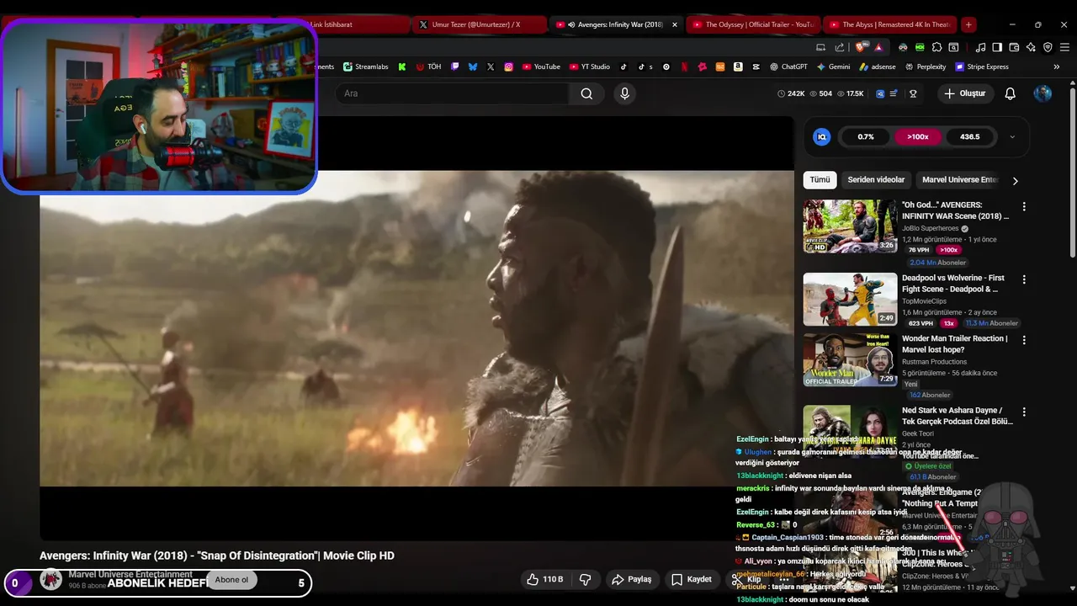Open the ChatGPT bookmark
Screen dimensions: 1077x606
pyautogui.click(x=788, y=66)
